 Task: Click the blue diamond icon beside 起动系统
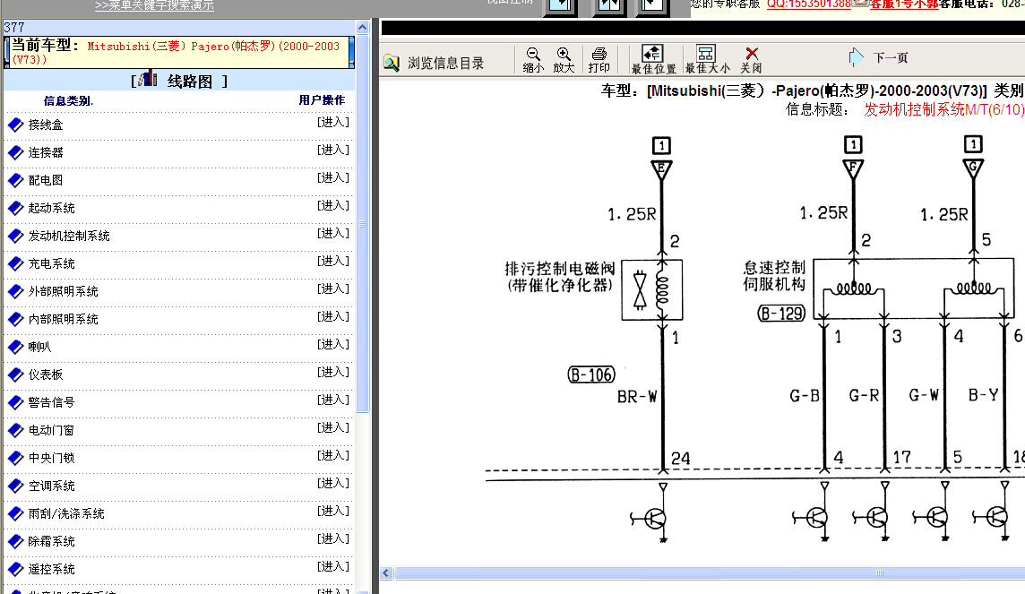16,209
